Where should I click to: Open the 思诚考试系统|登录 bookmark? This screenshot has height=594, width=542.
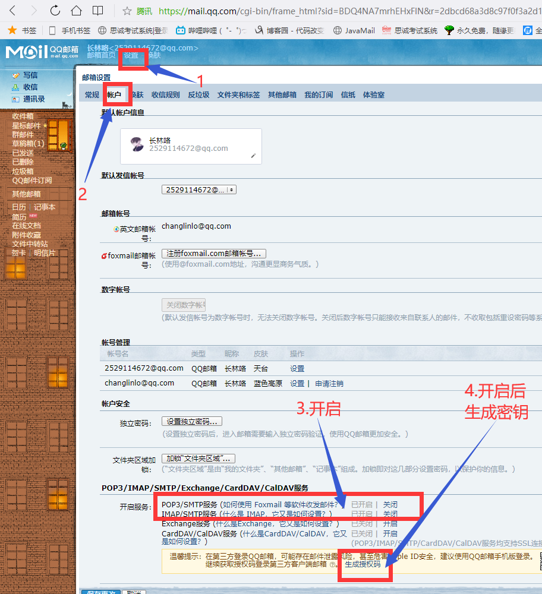coord(133,30)
